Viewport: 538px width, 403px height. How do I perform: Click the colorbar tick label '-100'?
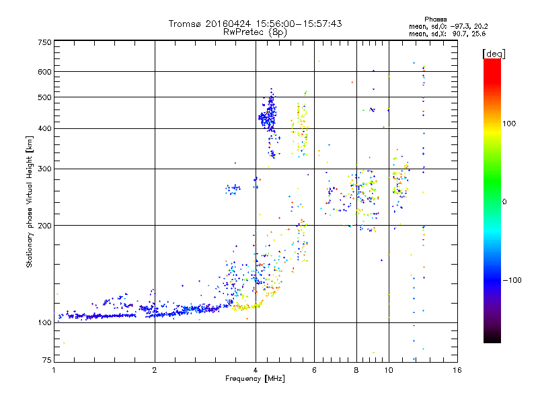point(512,280)
